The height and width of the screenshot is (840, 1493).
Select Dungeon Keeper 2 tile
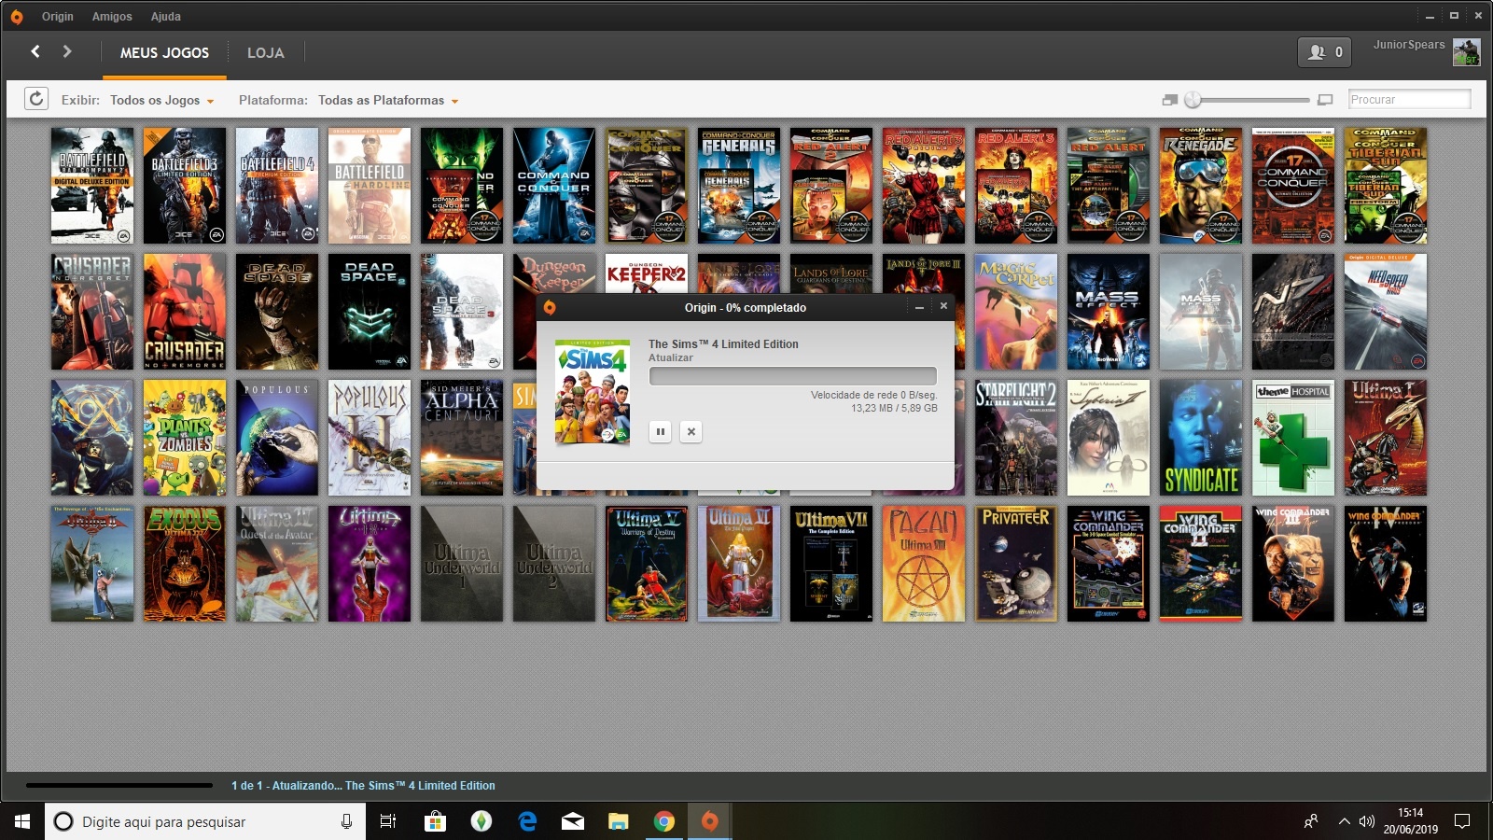coord(647,273)
